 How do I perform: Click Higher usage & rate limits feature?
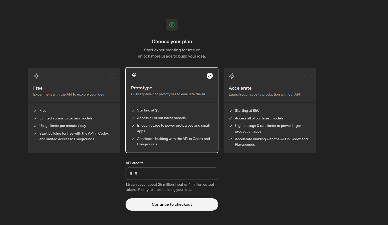[x=268, y=128]
